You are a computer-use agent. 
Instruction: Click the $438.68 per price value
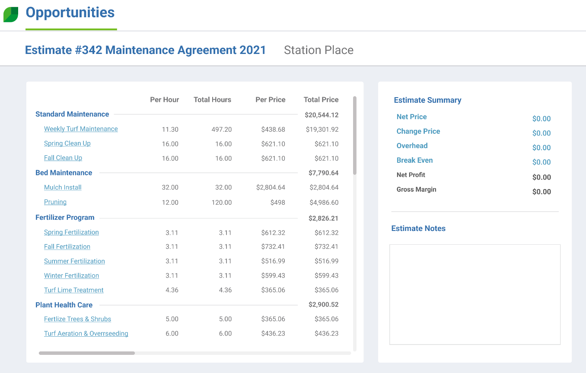[x=273, y=130]
